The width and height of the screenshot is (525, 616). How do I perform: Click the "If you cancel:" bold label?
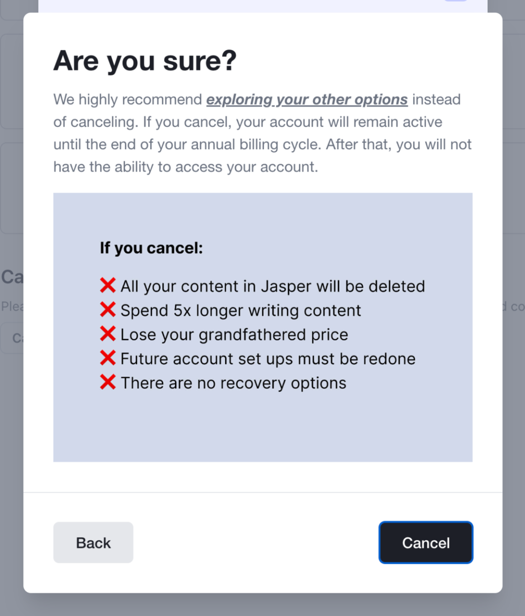(151, 248)
